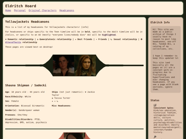The image size is (186, 139).
Task: Click the highlighted word sample
Action: [x=109, y=35]
